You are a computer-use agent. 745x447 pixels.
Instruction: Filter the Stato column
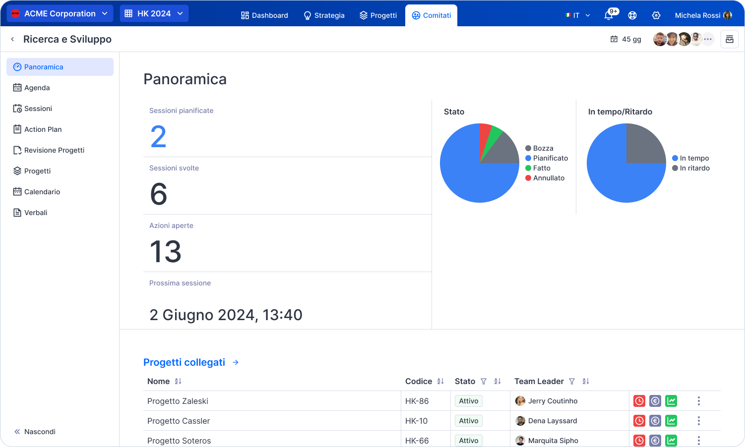[484, 381]
